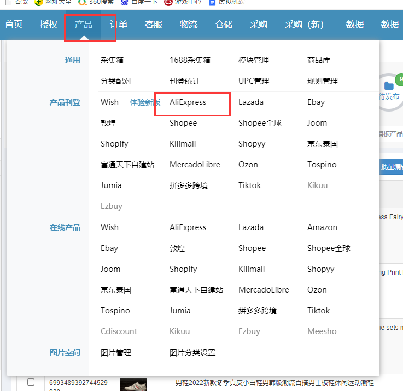Click the 体验新版 link next to Wish

145,102
